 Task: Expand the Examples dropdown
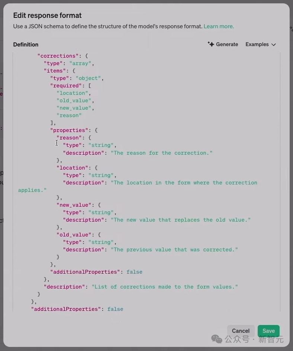click(260, 44)
